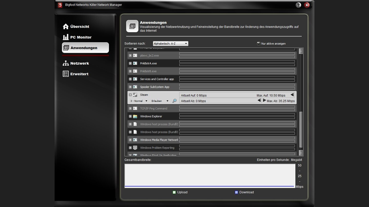Screen dimensions: 369x207
Task: Click the priority badge of pbsvc_bc2.exe
Action: [130, 55]
